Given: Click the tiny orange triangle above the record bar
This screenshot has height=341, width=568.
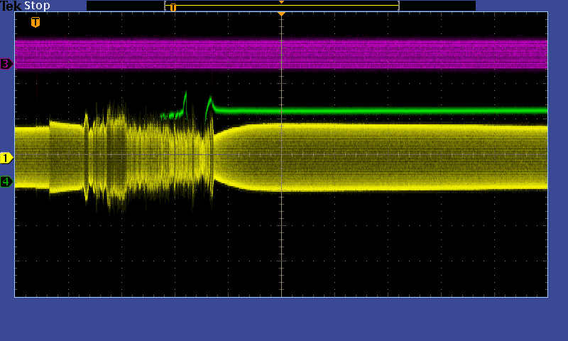Looking at the screenshot, I should click(x=281, y=2).
